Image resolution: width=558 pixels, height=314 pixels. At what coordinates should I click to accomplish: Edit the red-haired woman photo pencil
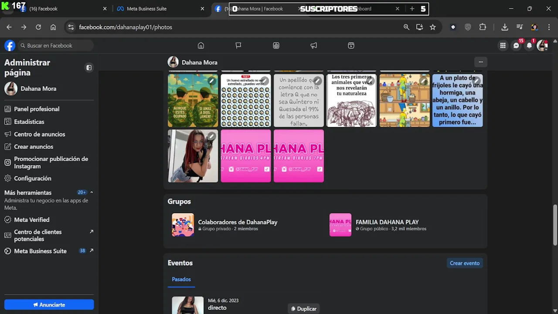tap(211, 136)
